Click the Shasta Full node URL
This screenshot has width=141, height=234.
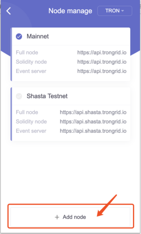point(93,112)
